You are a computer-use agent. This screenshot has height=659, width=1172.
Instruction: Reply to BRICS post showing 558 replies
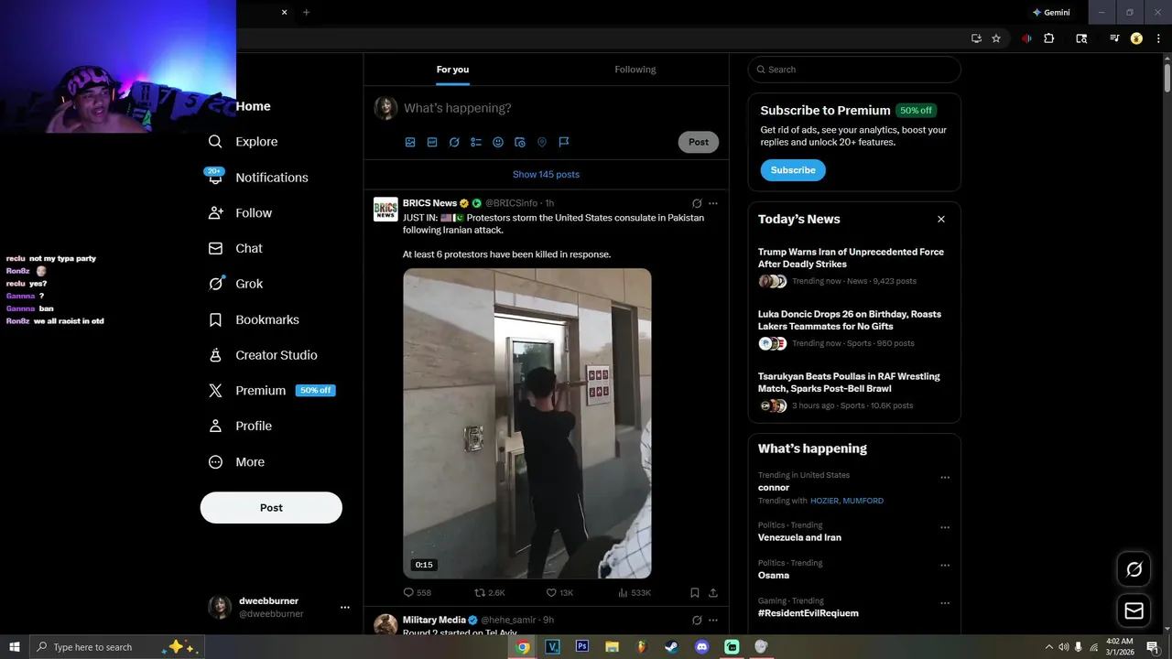(418, 593)
